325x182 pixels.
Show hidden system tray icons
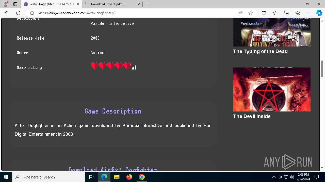274,177
